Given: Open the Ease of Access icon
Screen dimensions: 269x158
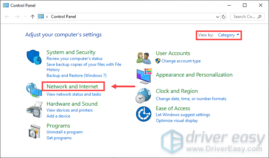Looking at the screenshot, I should (x=144, y=114).
